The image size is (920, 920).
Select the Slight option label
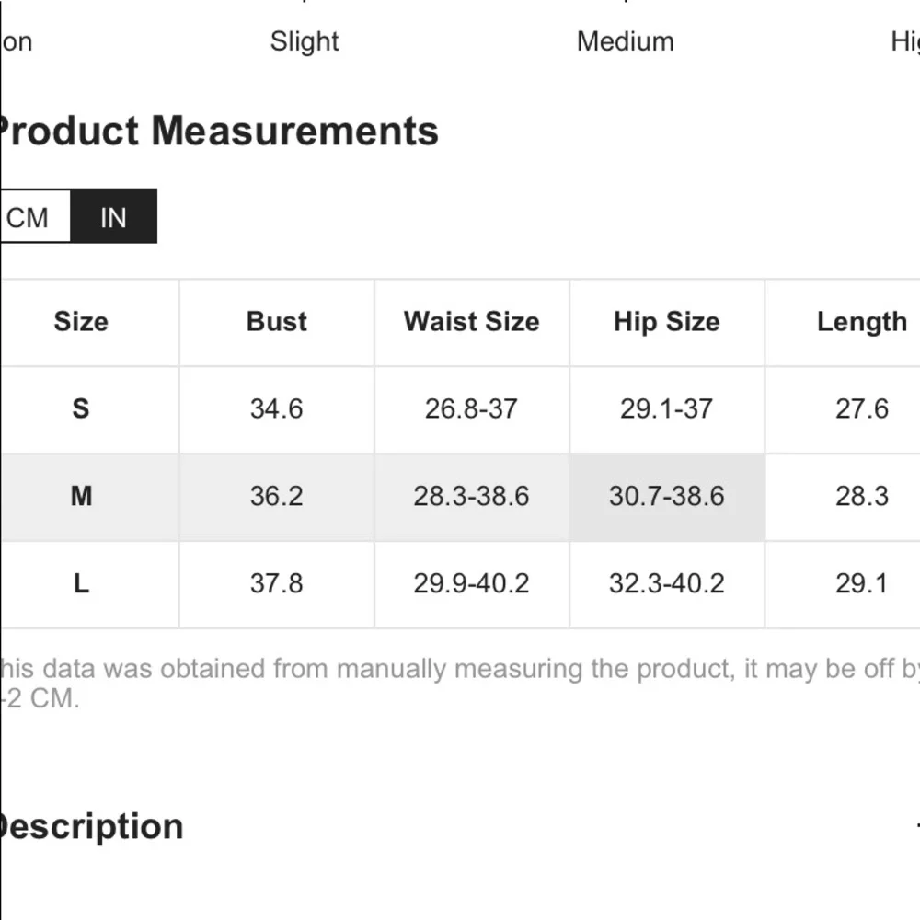click(x=305, y=41)
